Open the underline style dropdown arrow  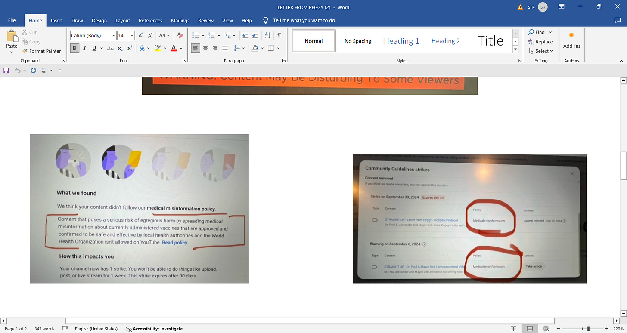(102, 48)
